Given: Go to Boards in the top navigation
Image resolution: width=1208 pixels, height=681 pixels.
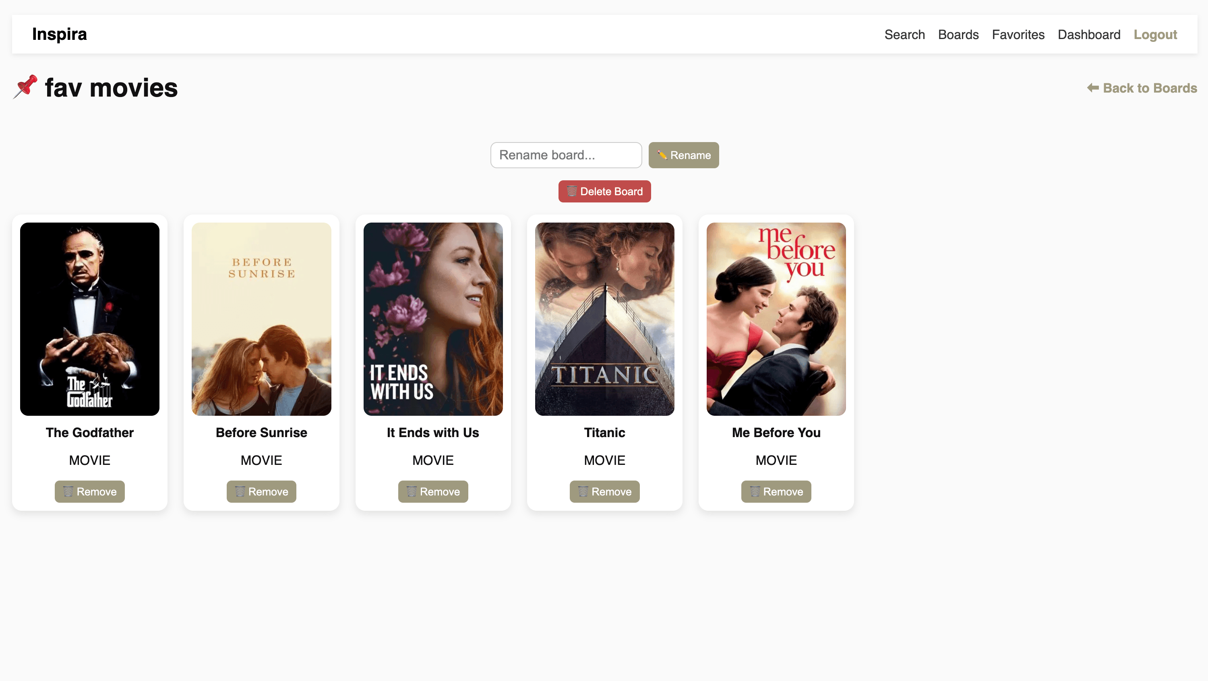Looking at the screenshot, I should [958, 35].
